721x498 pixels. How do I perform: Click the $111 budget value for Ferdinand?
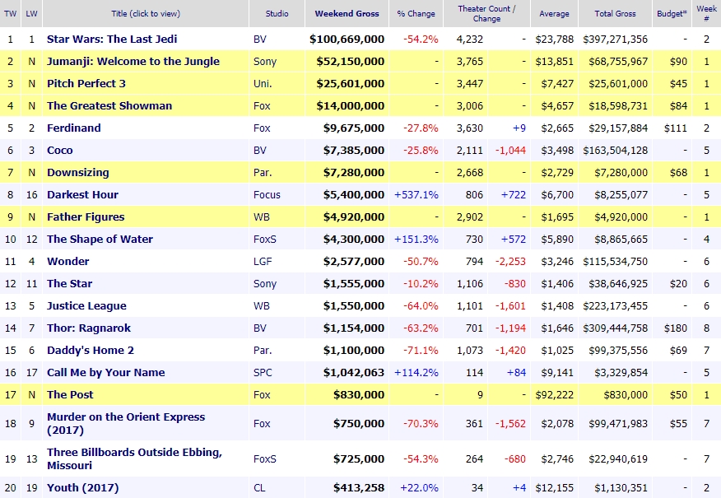point(676,128)
